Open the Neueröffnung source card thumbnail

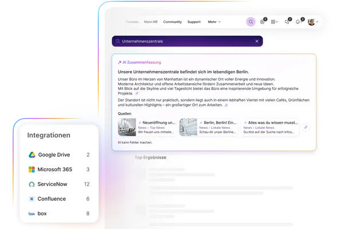[x=127, y=127]
